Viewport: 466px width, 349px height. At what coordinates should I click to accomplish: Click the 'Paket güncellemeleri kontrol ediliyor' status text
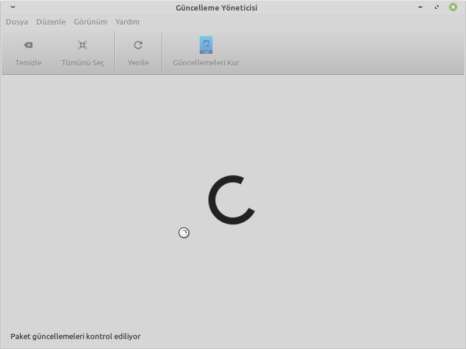[x=76, y=336]
